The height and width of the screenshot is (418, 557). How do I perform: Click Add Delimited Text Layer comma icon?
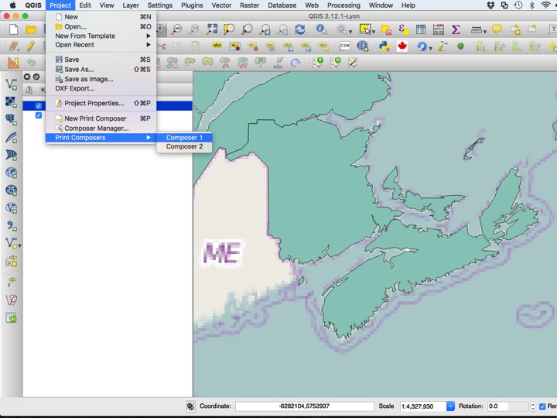point(11,226)
